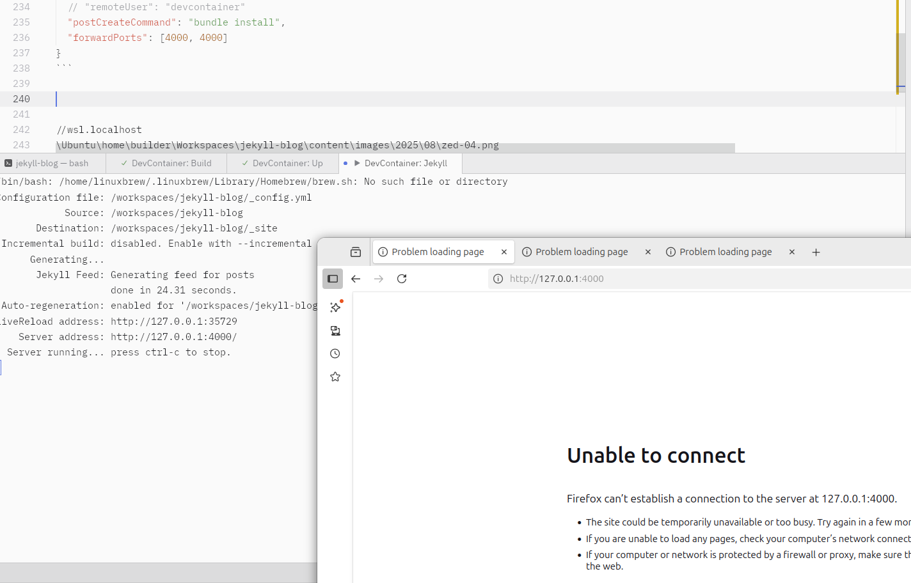Click checkmark icon on DevContainer: Up tab
This screenshot has height=583, width=911.
pos(245,163)
